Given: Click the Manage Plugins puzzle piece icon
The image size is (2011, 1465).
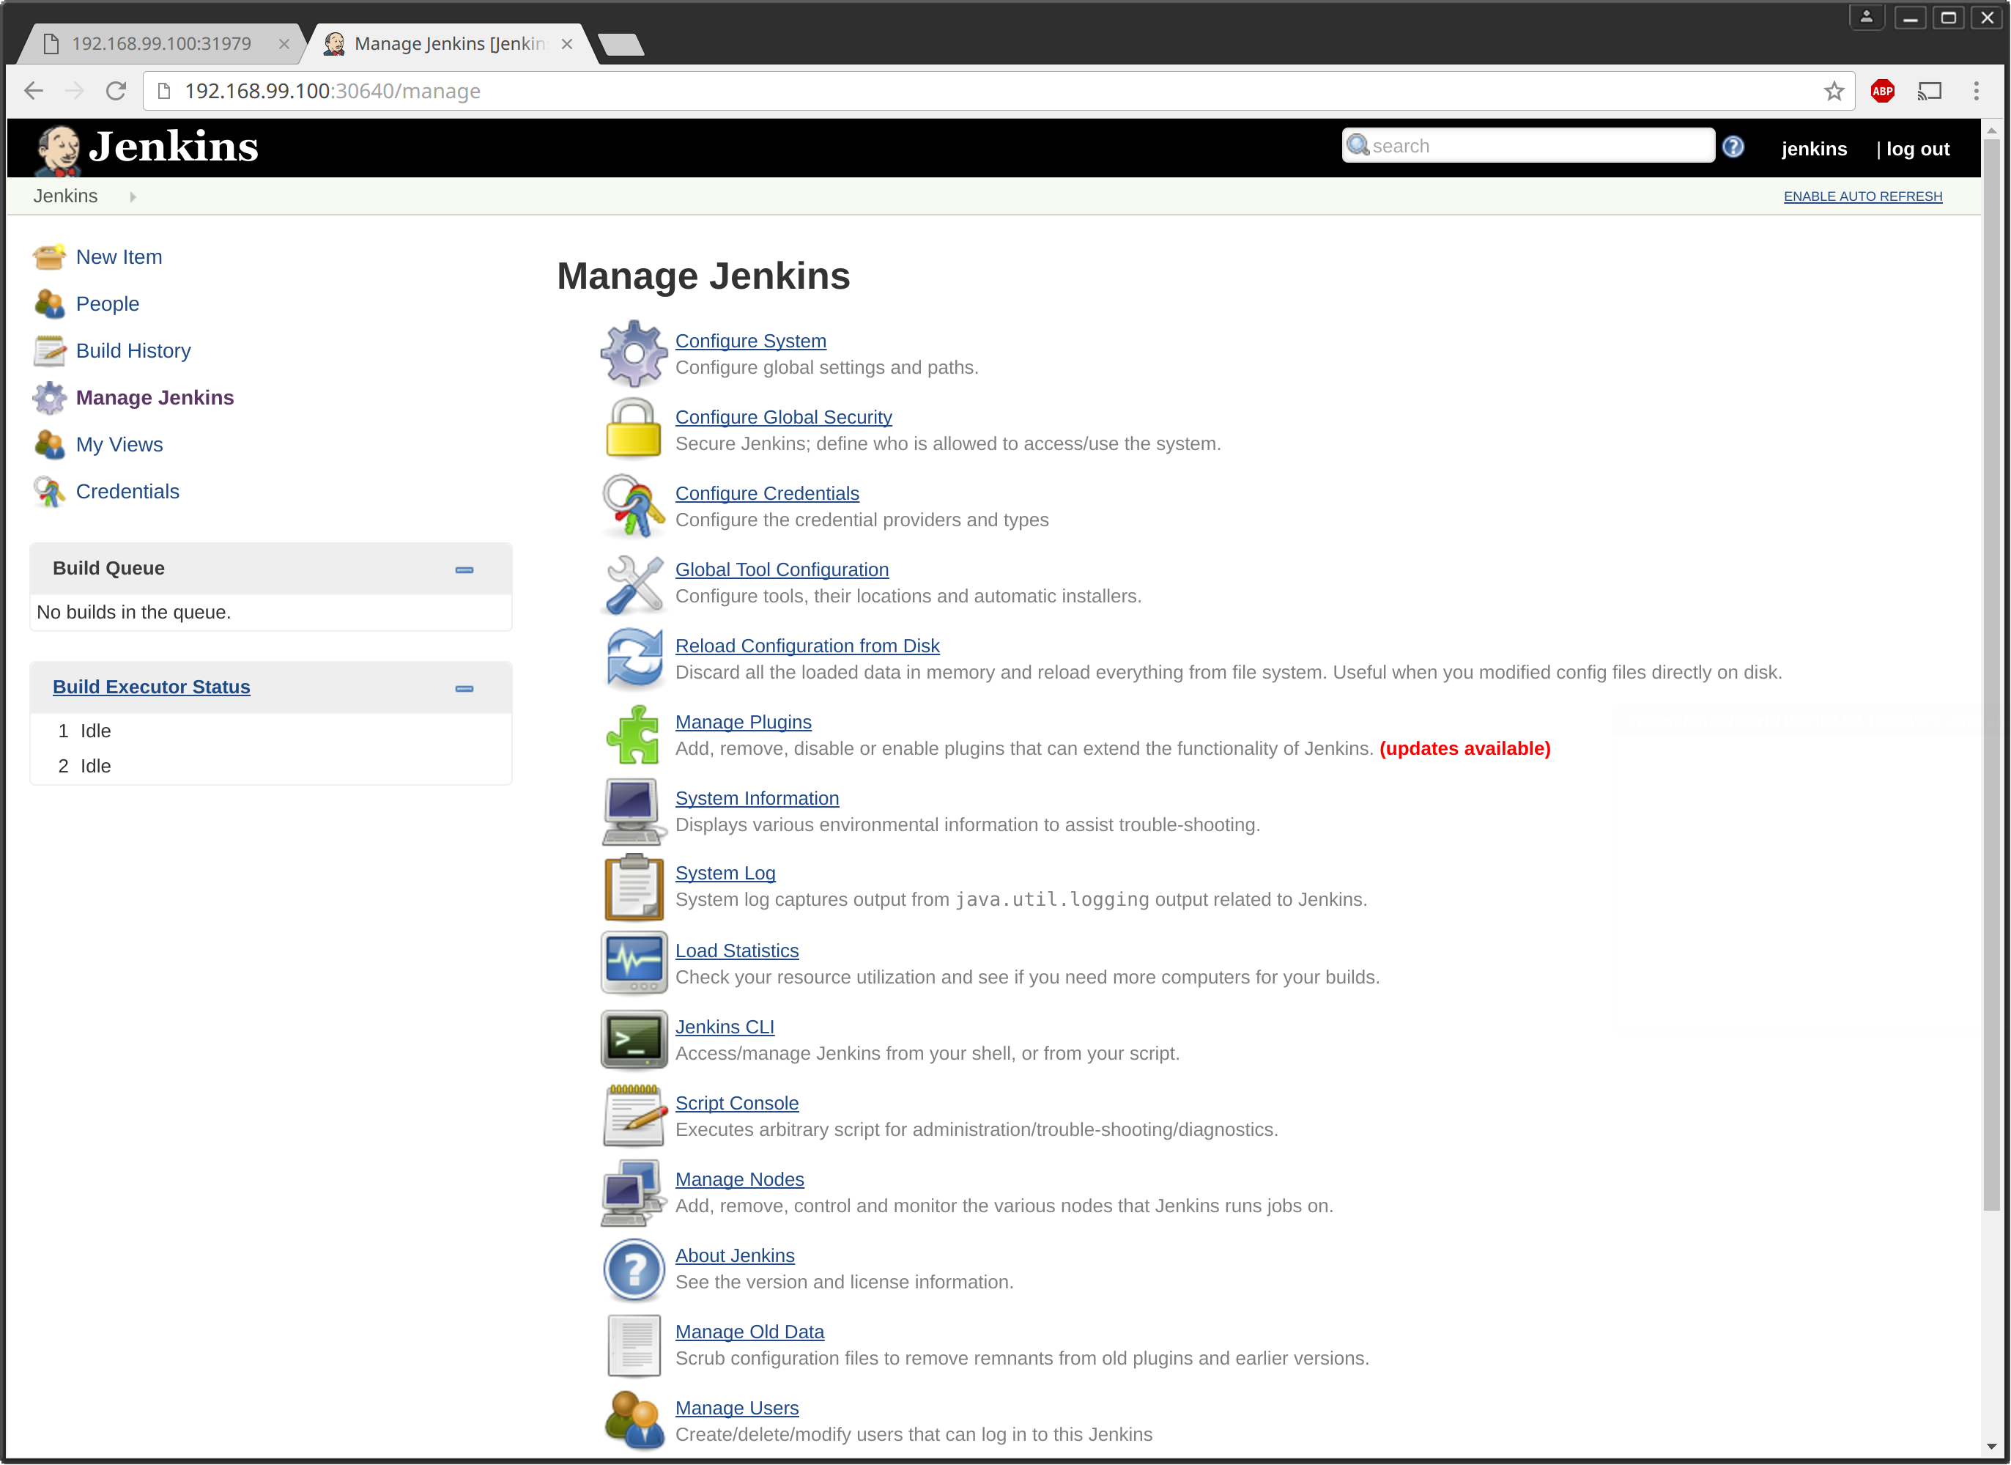Looking at the screenshot, I should click(633, 735).
